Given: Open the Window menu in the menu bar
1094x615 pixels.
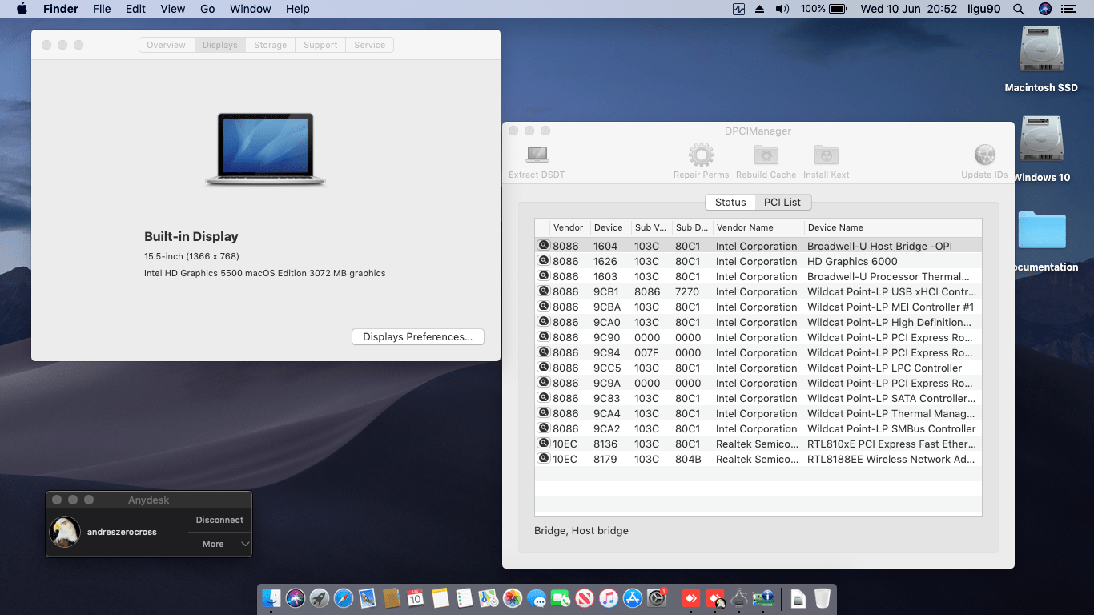Looking at the screenshot, I should [x=250, y=9].
